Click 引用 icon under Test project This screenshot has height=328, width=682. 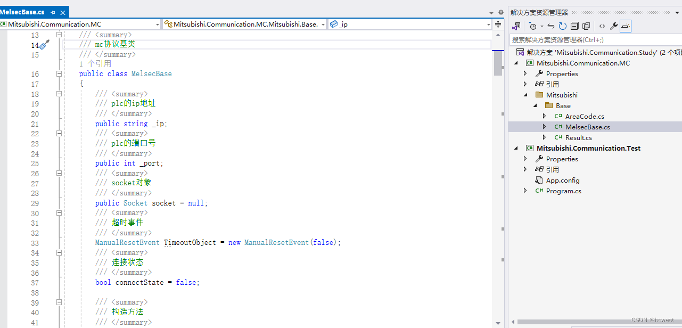539,169
